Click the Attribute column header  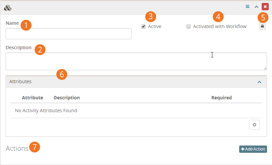32,98
